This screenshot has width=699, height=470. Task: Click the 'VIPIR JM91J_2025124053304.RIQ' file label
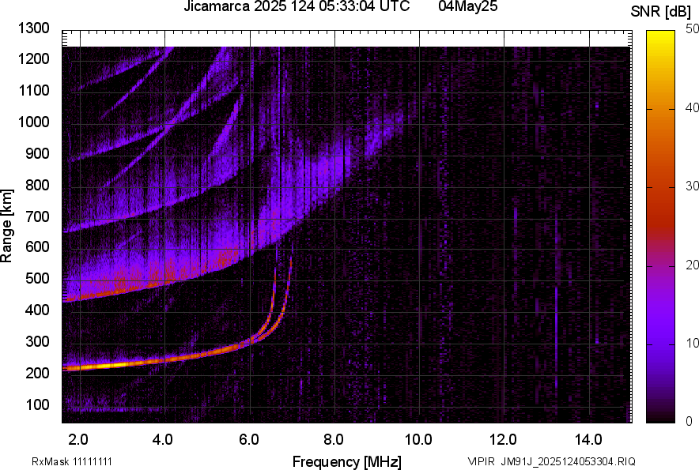tap(551, 461)
